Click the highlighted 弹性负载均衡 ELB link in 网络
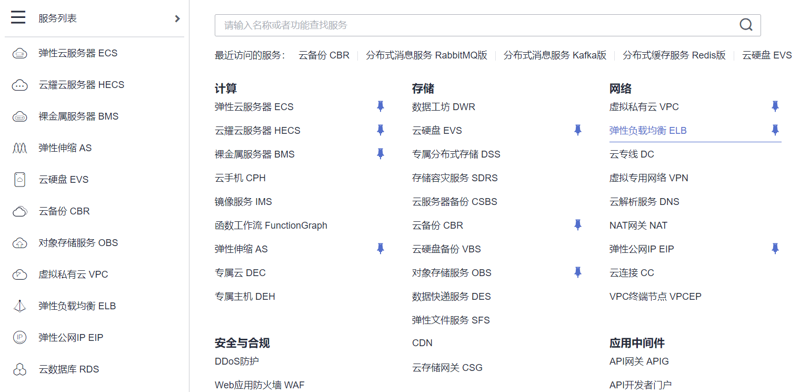 [648, 131]
